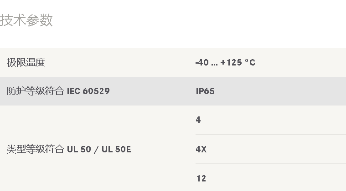Screen dimensions: 346x191
Task: Click the +125 upper temperature limit
Action: 231,63
